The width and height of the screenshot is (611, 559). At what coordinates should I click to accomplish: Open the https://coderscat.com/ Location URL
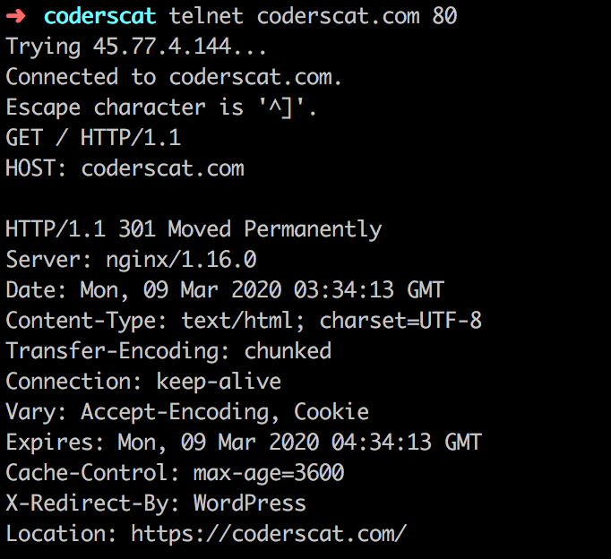[269, 534]
